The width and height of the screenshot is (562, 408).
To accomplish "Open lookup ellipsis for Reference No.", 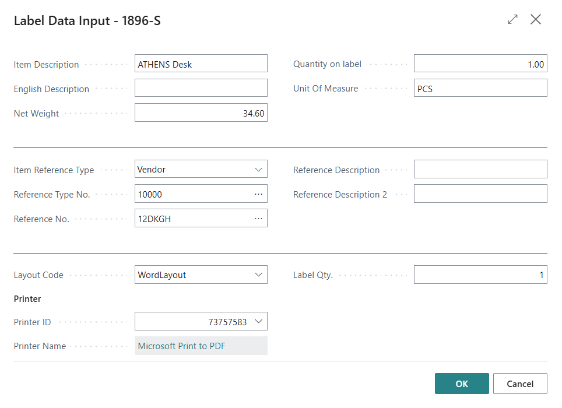I will [258, 219].
